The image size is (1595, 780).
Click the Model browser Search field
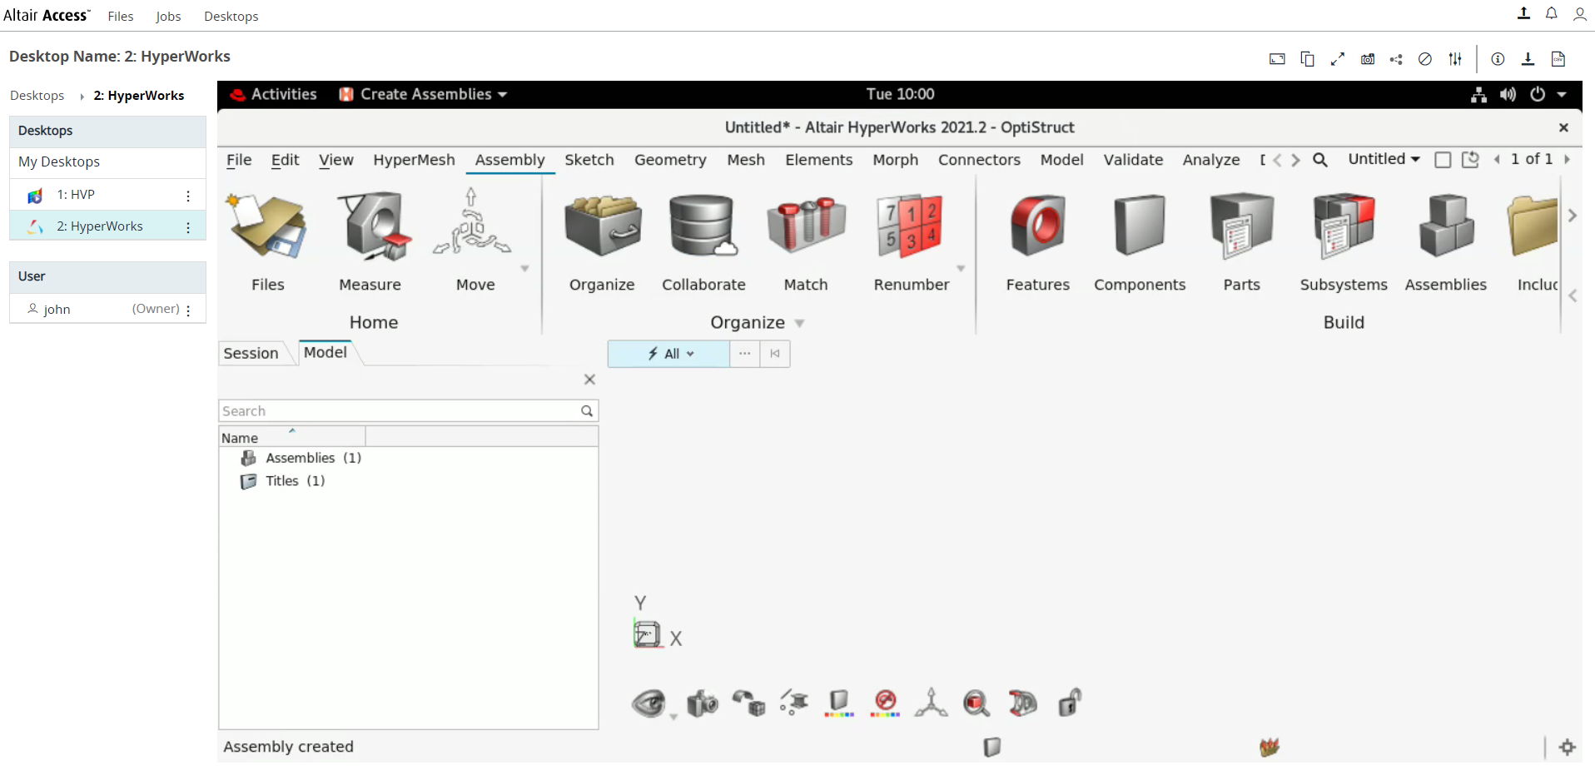pyautogui.click(x=408, y=411)
